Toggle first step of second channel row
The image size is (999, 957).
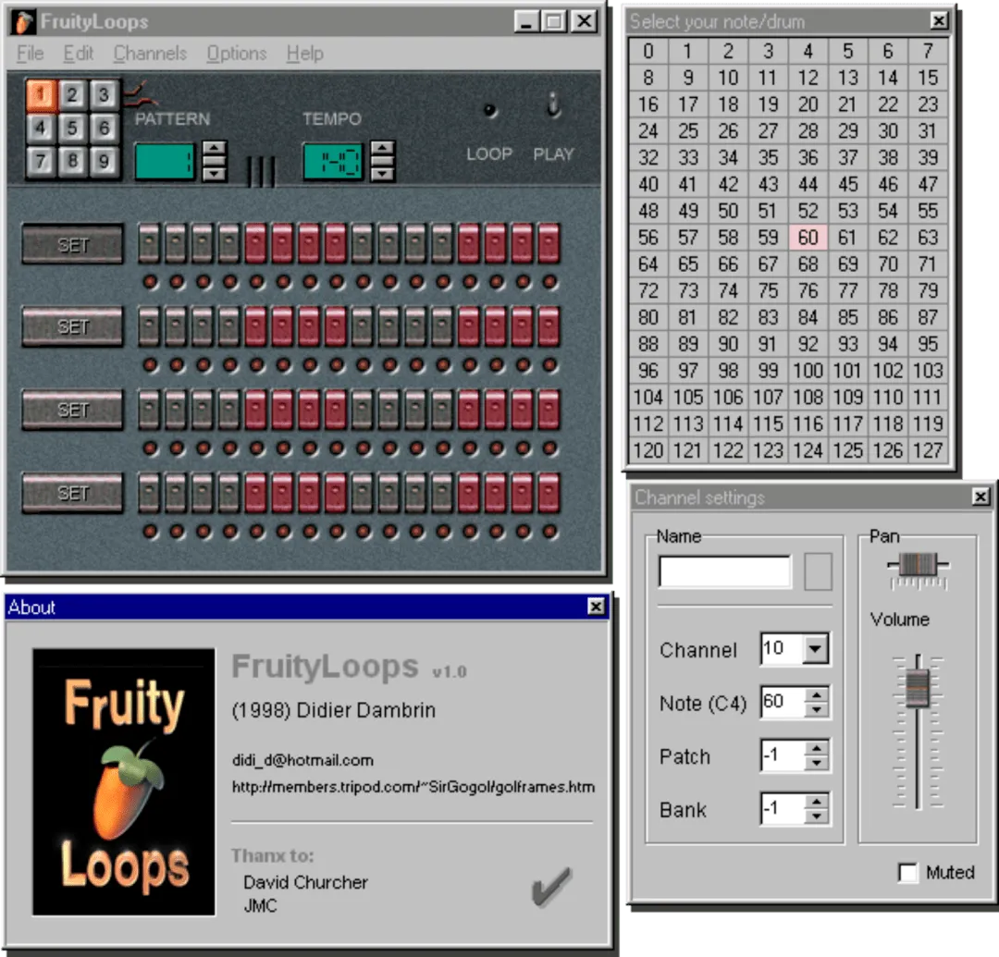pyautogui.click(x=149, y=326)
